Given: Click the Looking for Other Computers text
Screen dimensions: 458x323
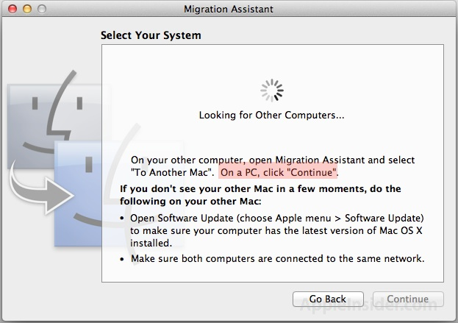Looking at the screenshot, I should [x=272, y=116].
